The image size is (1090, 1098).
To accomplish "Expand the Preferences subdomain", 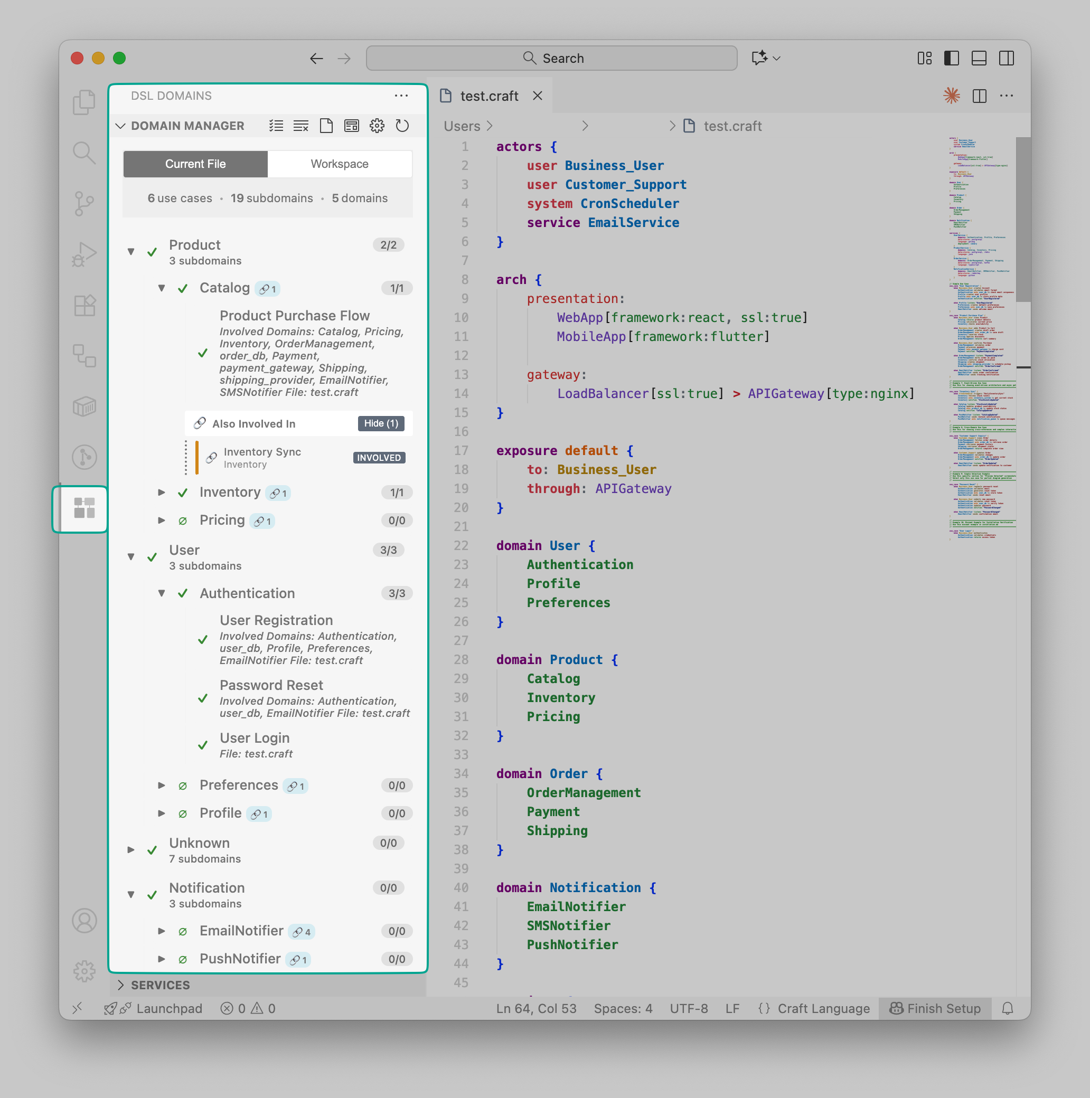I will tap(162, 785).
